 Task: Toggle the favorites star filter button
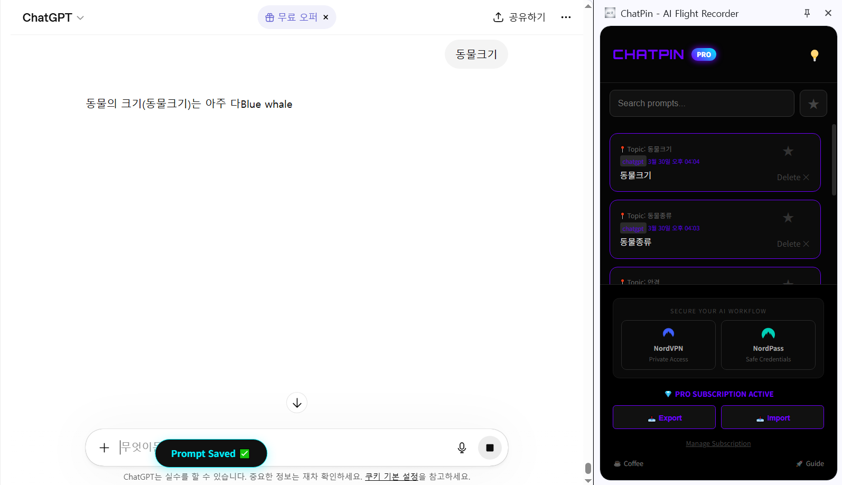click(813, 104)
